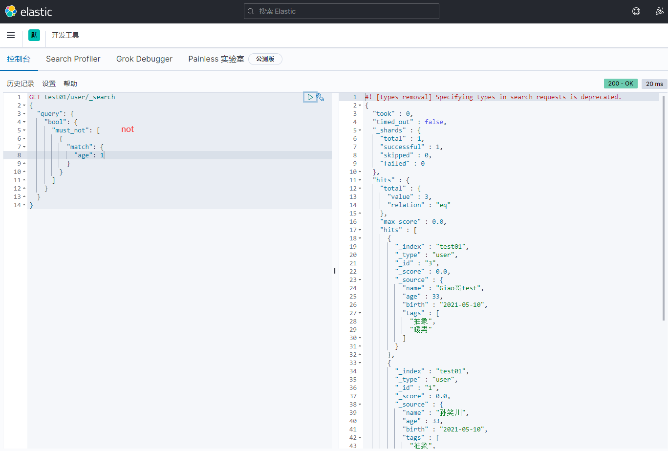Collapse the "tags" fold at line 27
668x451 pixels.
click(360, 313)
